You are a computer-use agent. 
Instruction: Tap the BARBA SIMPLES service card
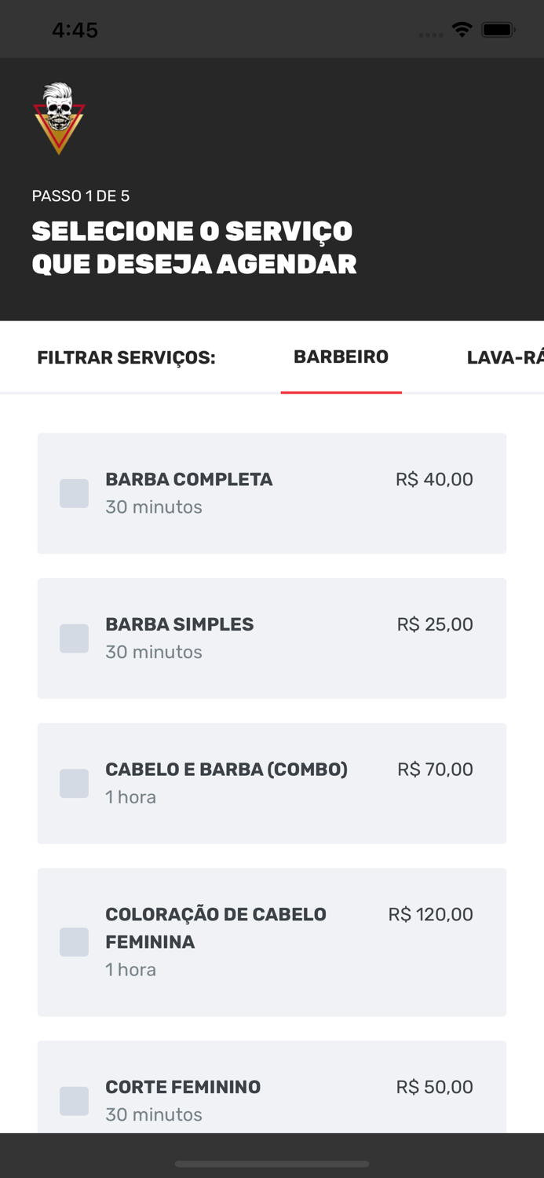(x=272, y=638)
